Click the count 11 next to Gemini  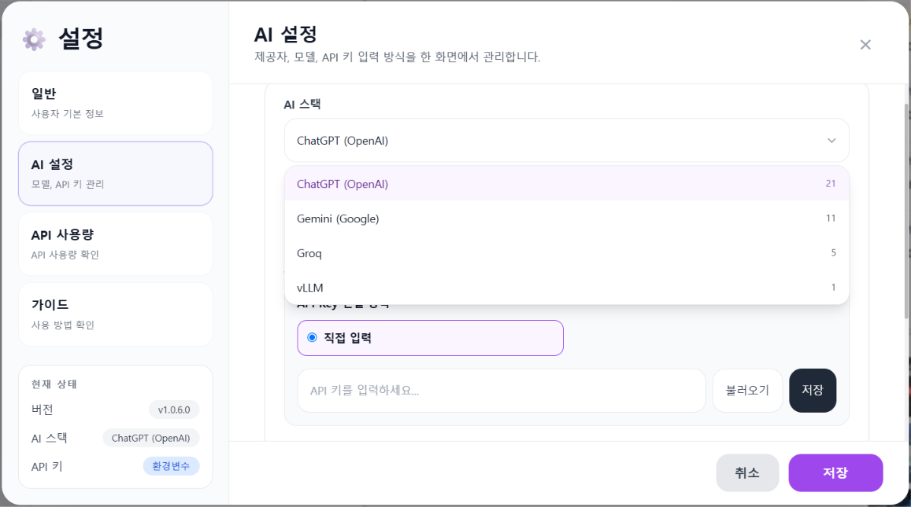pyautogui.click(x=830, y=219)
